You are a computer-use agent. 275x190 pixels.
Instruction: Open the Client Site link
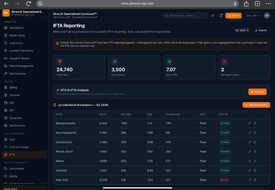tap(252, 16)
